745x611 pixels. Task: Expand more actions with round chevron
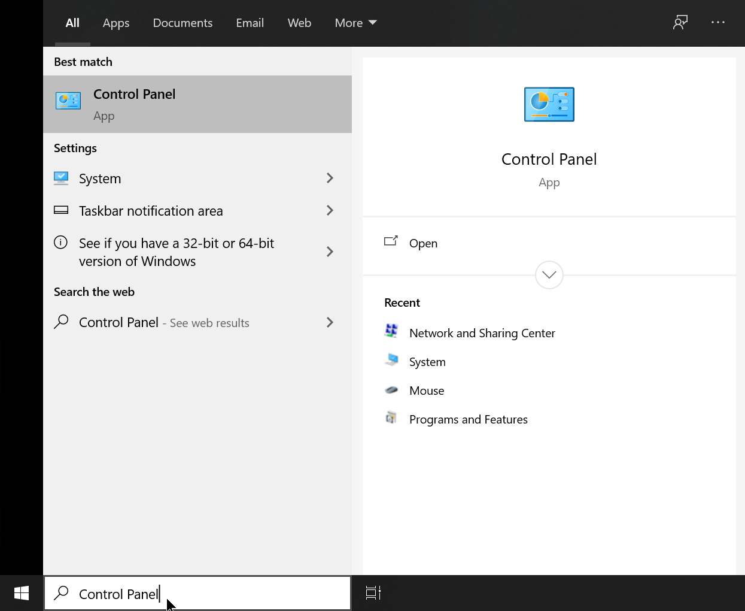(x=549, y=275)
